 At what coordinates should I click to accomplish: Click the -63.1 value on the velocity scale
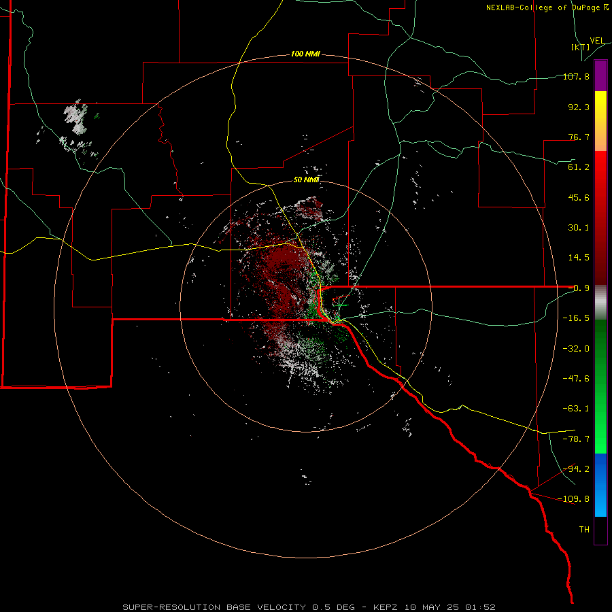coord(576,409)
